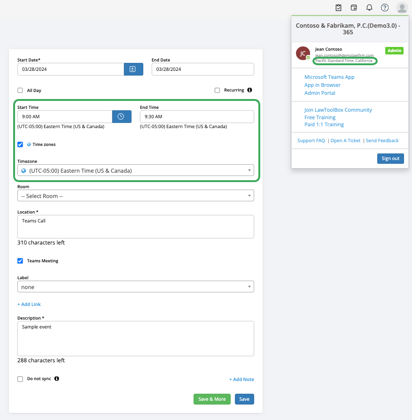Open Join LawToolBox Community link
This screenshot has width=412, height=420.
coord(338,110)
